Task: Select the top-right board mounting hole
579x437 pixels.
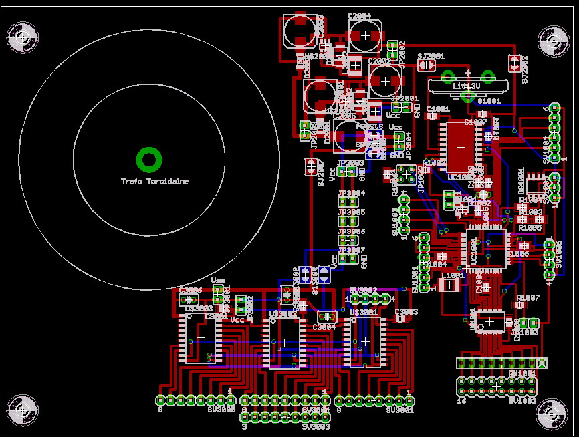Action: [553, 41]
